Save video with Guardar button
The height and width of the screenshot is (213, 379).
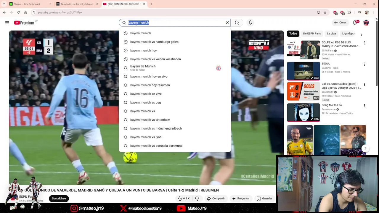pyautogui.click(x=264, y=199)
